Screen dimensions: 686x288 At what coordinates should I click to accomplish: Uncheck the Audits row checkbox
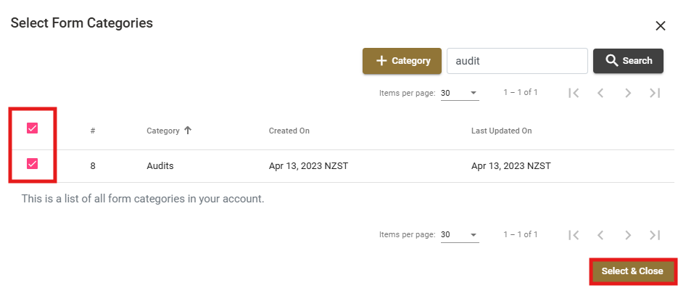(33, 164)
